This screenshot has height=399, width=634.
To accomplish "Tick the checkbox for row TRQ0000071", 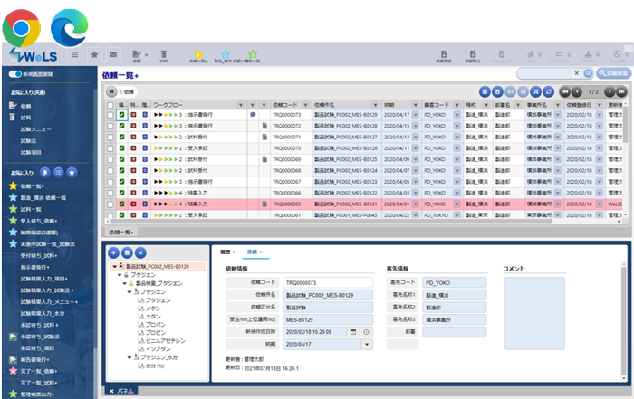I will (110, 138).
